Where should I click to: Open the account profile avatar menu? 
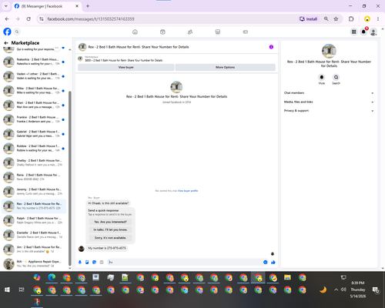373,32
